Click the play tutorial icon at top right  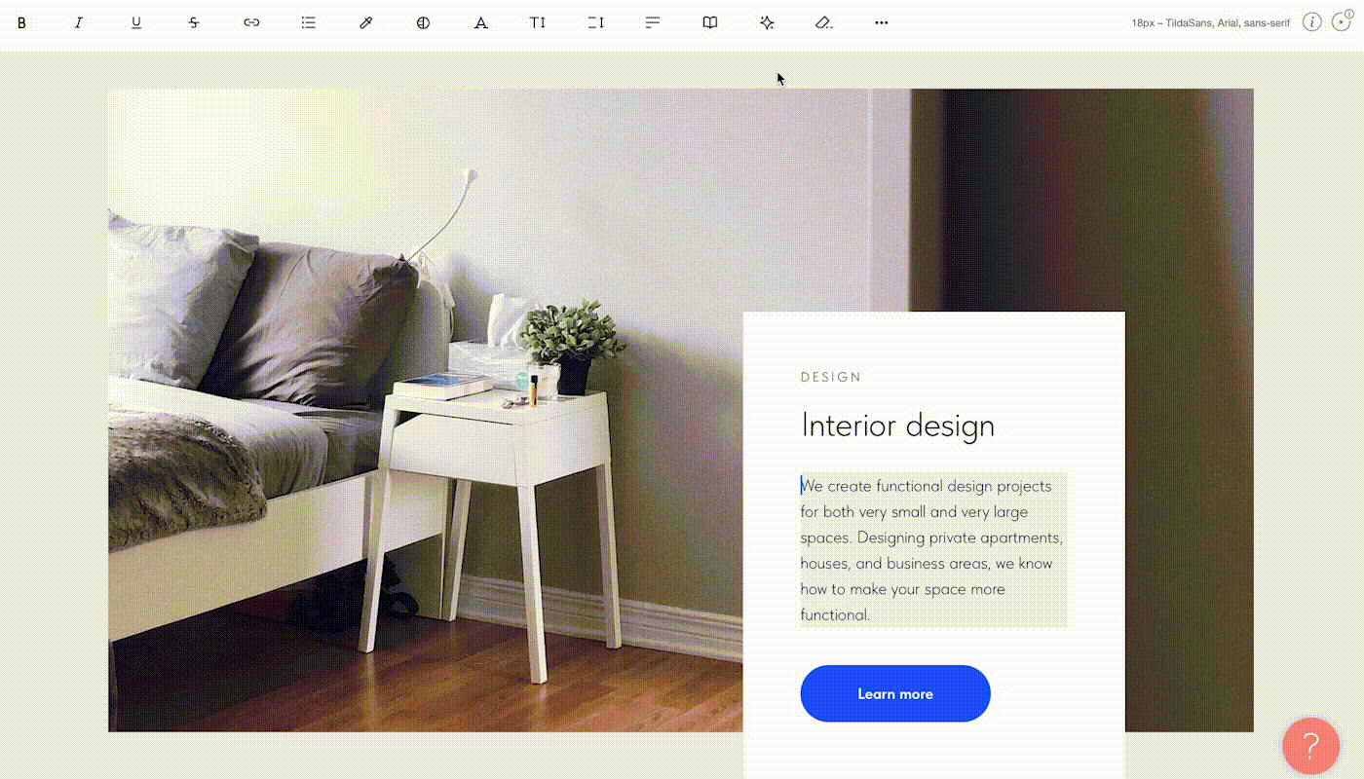pyautogui.click(x=1342, y=22)
